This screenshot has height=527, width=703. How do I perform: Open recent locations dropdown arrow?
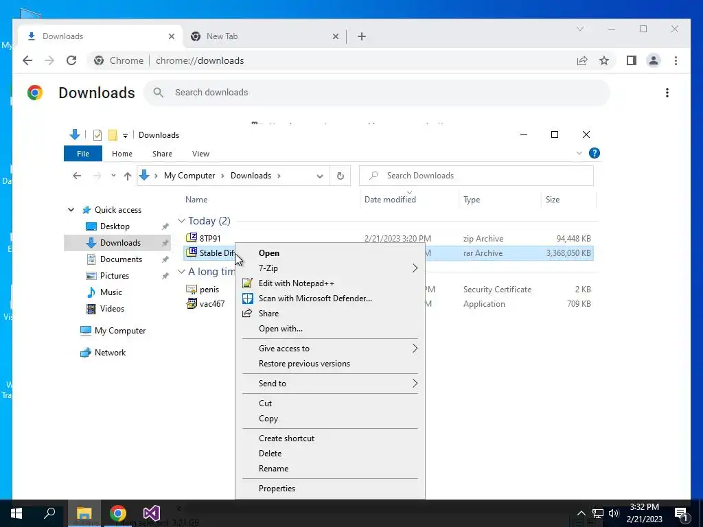(113, 176)
